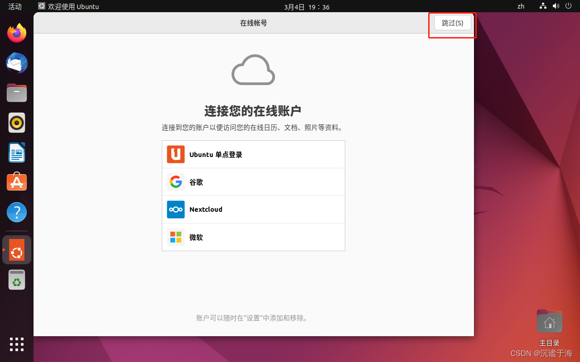
Task: Open the network status icon in top bar
Action: [543, 6]
